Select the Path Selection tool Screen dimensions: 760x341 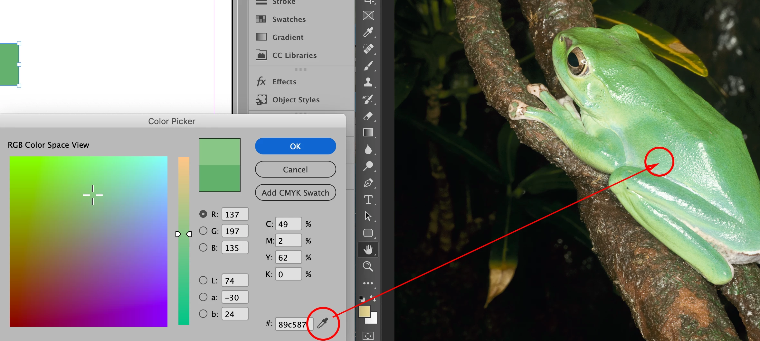click(x=368, y=216)
